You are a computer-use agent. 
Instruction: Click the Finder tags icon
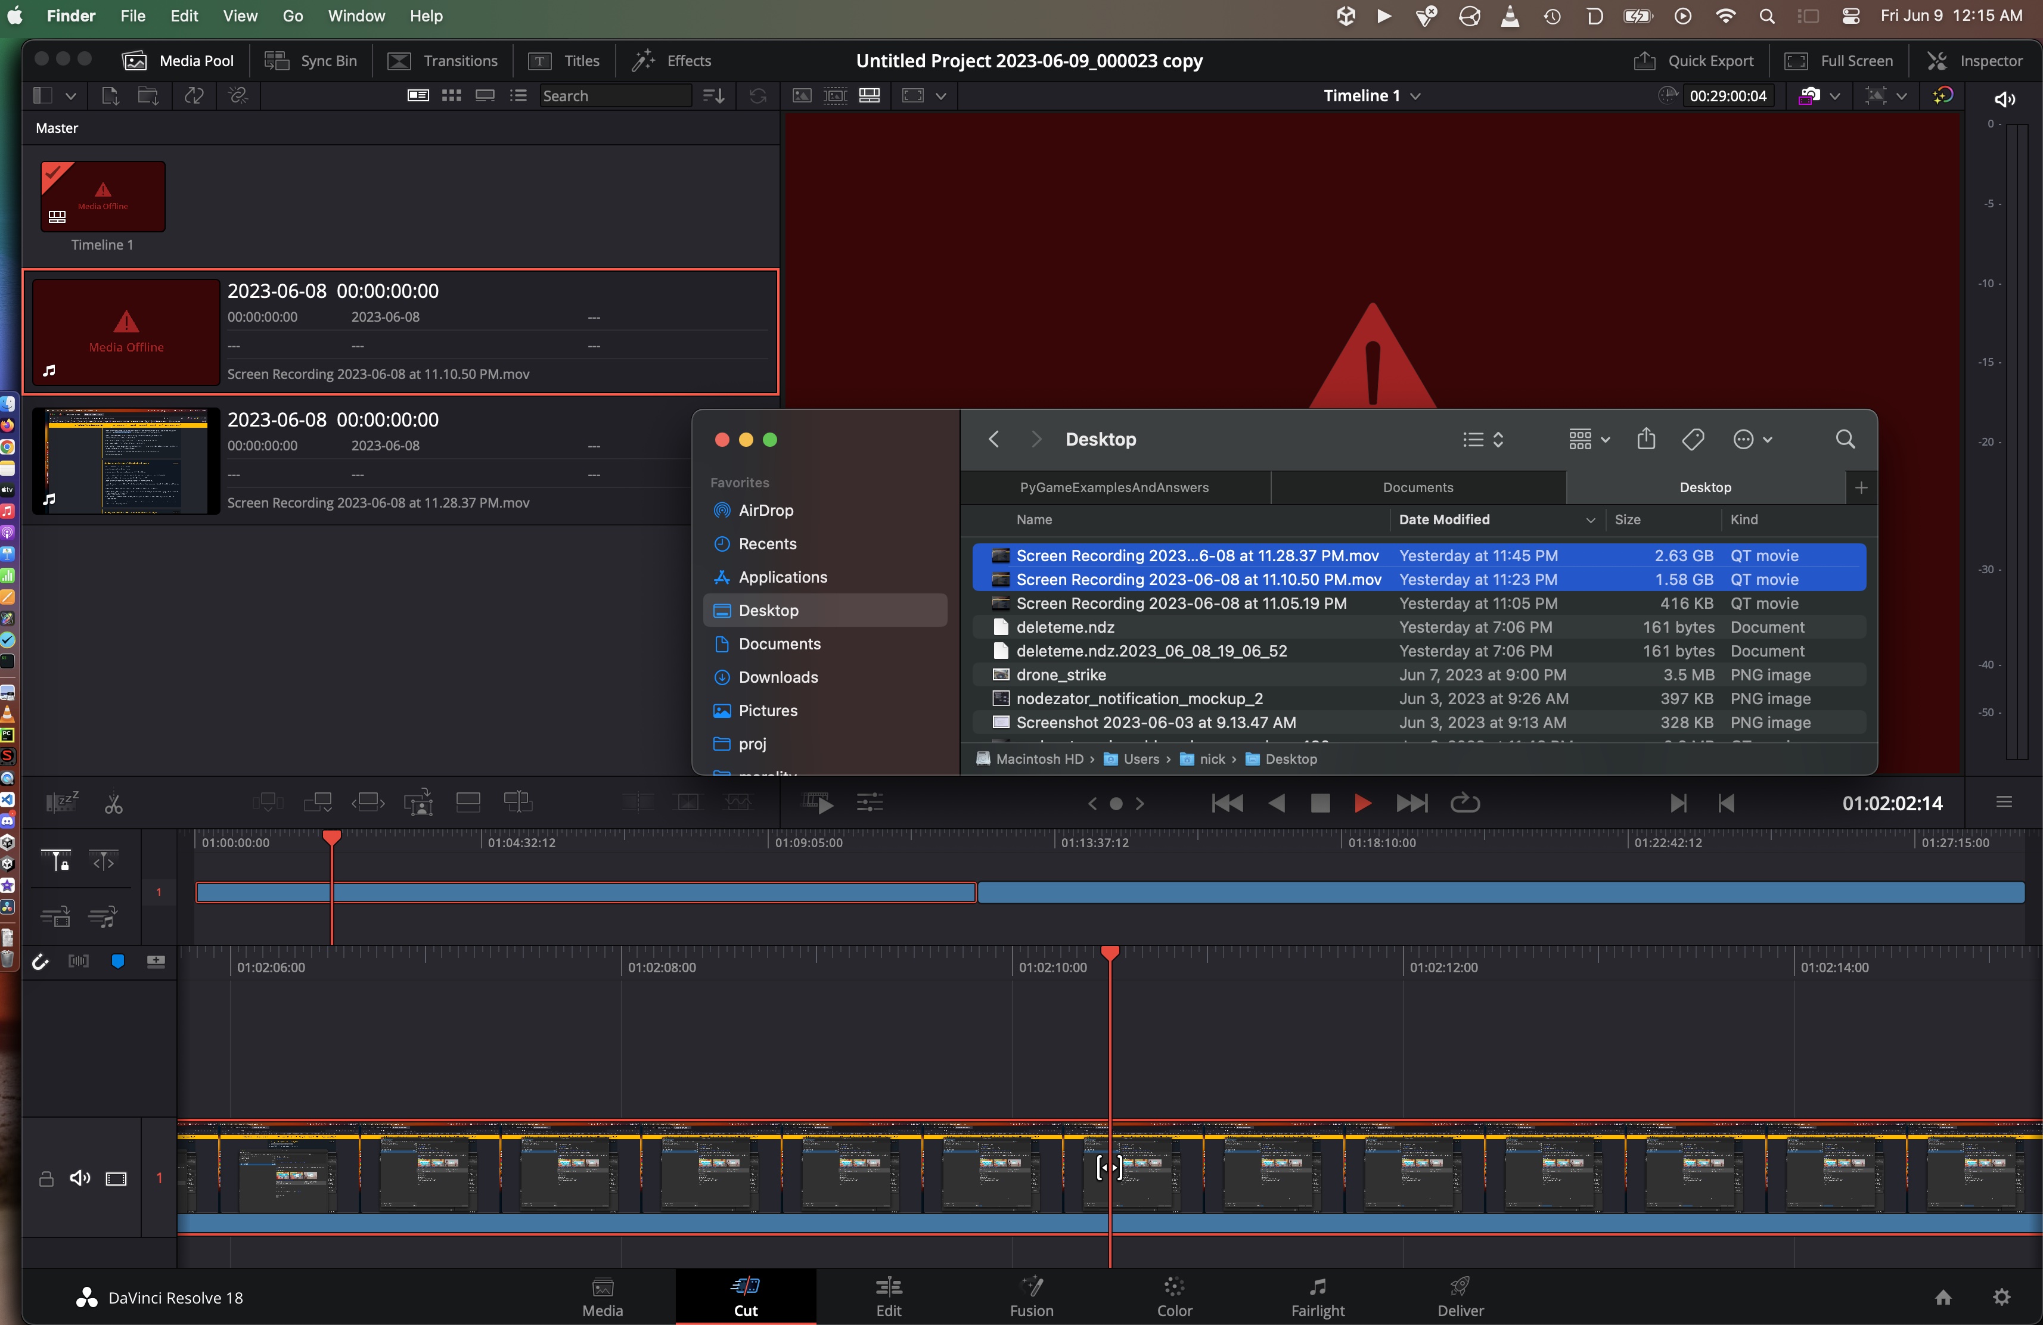(x=1693, y=439)
